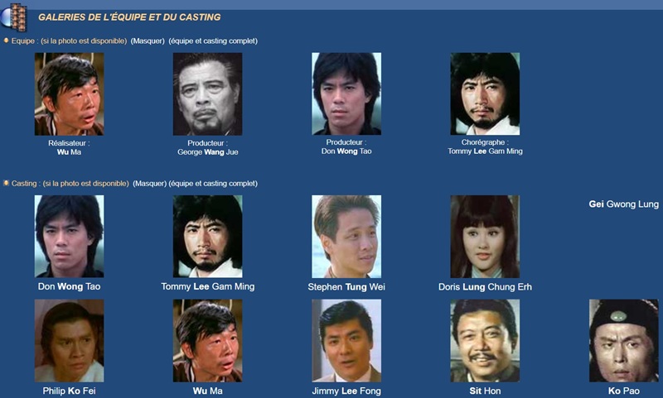Open the choreographer's portrait thumbnail
The height and width of the screenshot is (398, 663).
click(x=485, y=94)
